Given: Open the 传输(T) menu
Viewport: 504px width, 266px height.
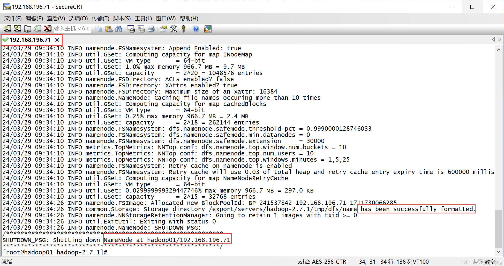Looking at the screenshot, I should coord(100,19).
